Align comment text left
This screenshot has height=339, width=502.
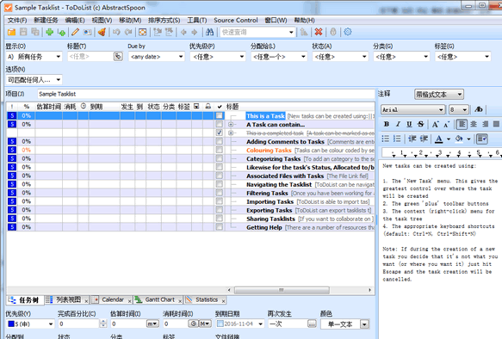pyautogui.click(x=462, y=124)
